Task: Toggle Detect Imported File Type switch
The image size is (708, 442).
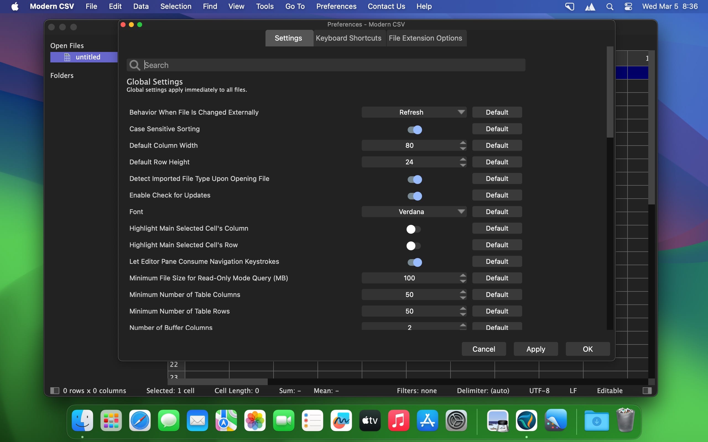Action: pyautogui.click(x=415, y=179)
